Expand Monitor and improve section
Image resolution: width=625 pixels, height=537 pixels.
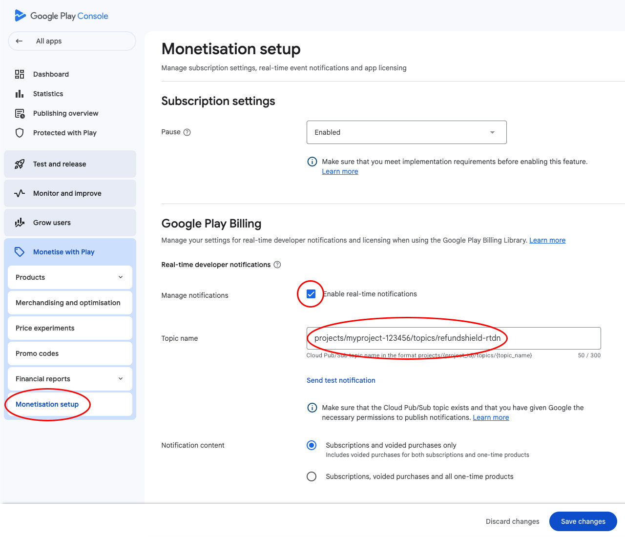[x=70, y=193]
